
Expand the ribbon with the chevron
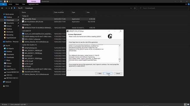186,4
